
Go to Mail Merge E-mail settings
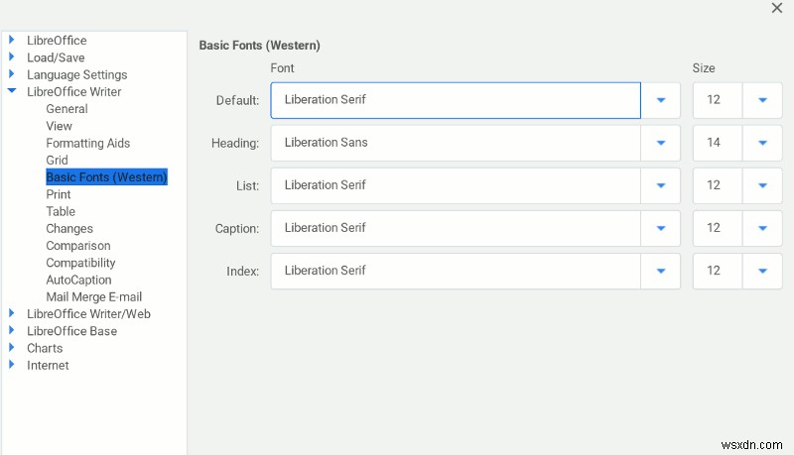pos(93,296)
